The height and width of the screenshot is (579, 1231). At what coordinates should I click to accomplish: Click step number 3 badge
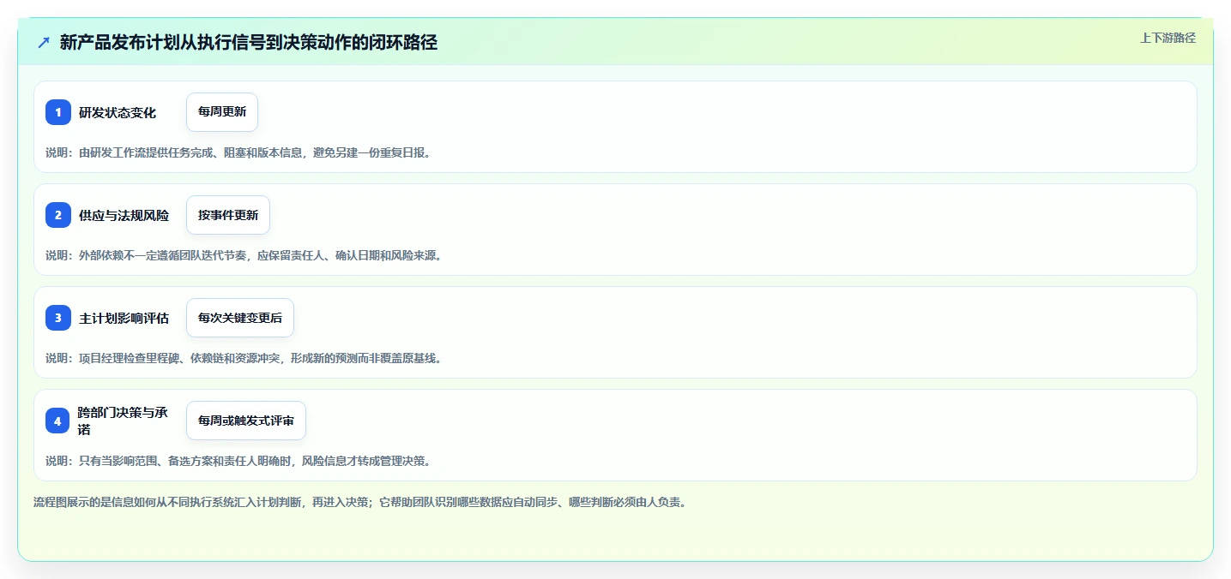coord(58,318)
